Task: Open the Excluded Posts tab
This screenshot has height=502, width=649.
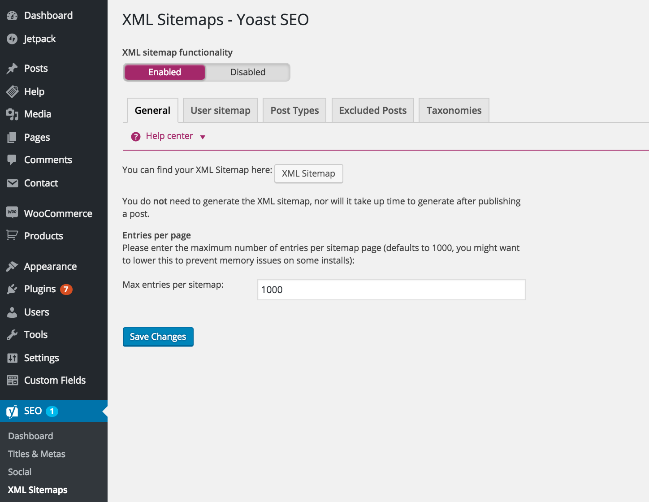Action: [373, 110]
